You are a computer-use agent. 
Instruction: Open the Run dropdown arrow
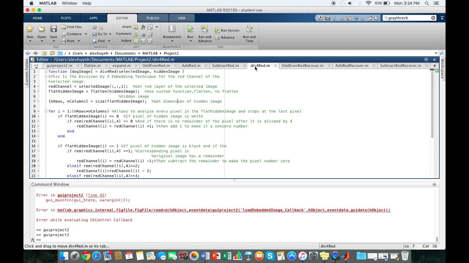pos(190,41)
